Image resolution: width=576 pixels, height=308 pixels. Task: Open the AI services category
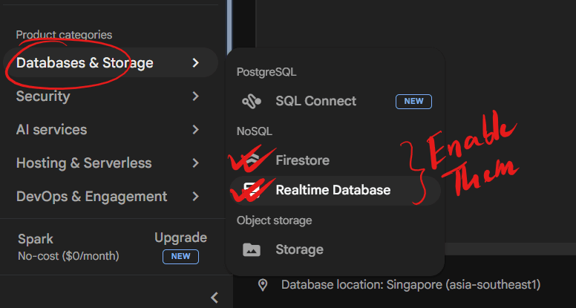(111, 130)
